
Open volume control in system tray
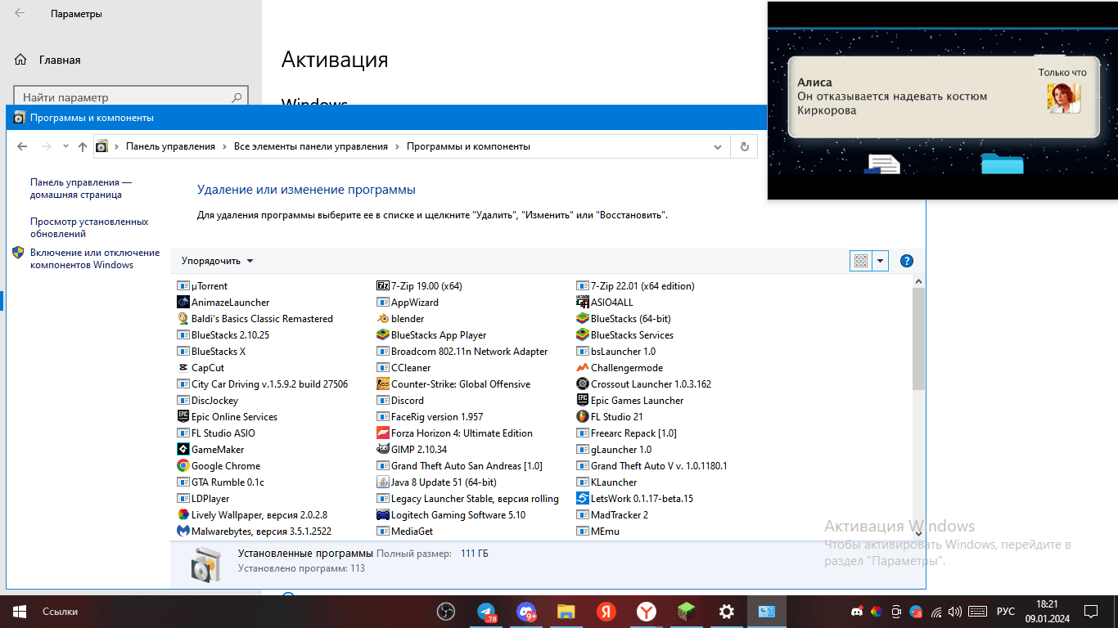tap(954, 612)
